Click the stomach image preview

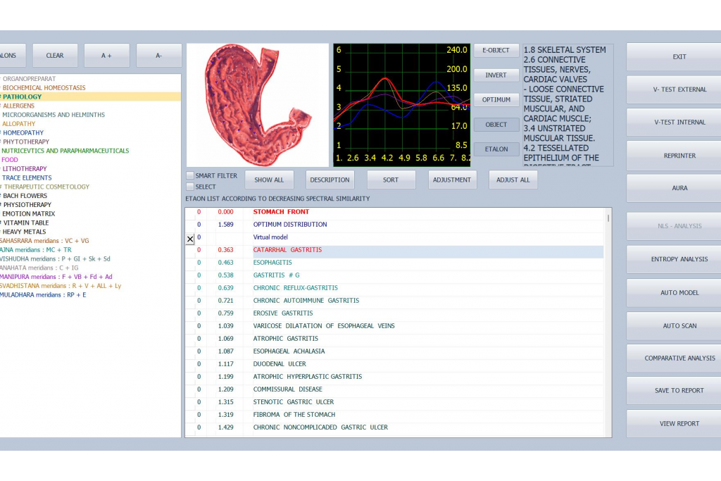point(257,105)
